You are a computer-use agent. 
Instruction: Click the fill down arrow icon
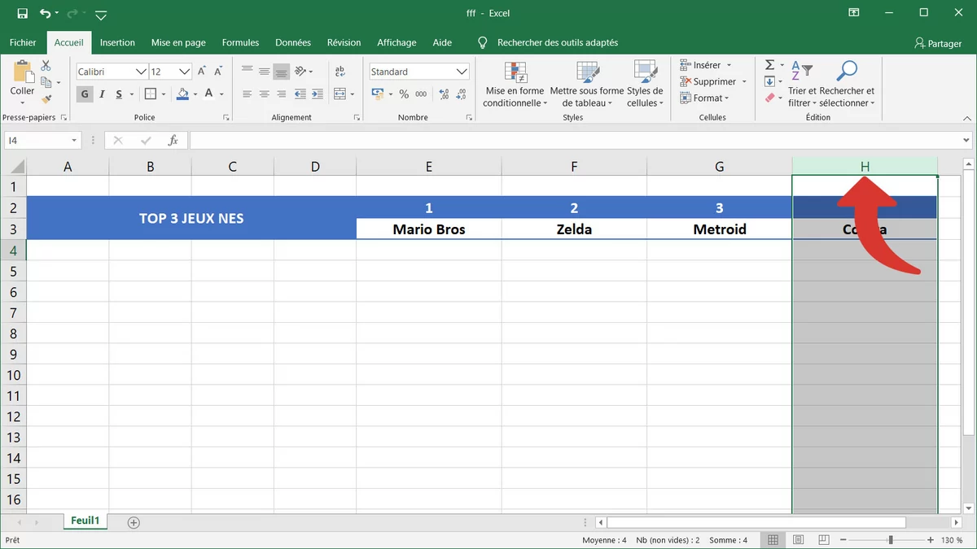pos(769,81)
